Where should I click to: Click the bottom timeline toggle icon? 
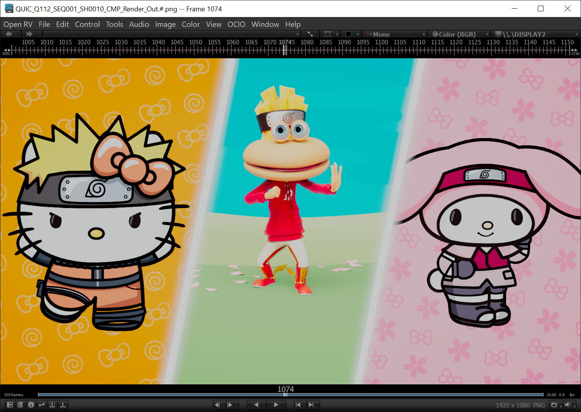[63, 405]
